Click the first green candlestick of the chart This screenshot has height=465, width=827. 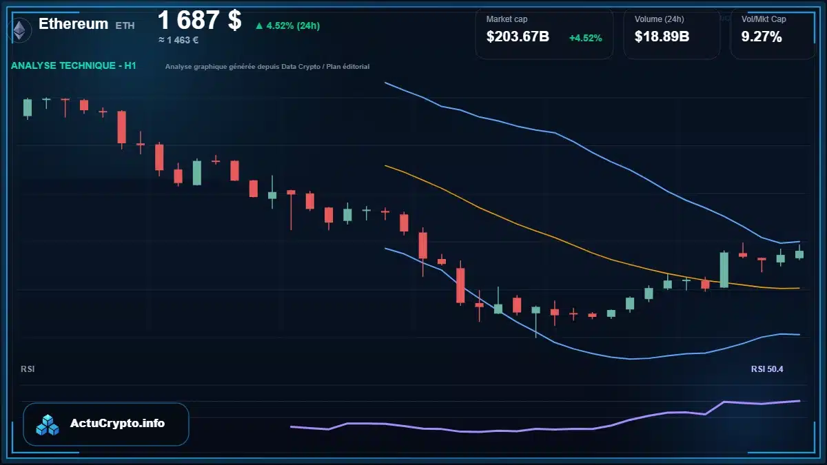coord(28,107)
